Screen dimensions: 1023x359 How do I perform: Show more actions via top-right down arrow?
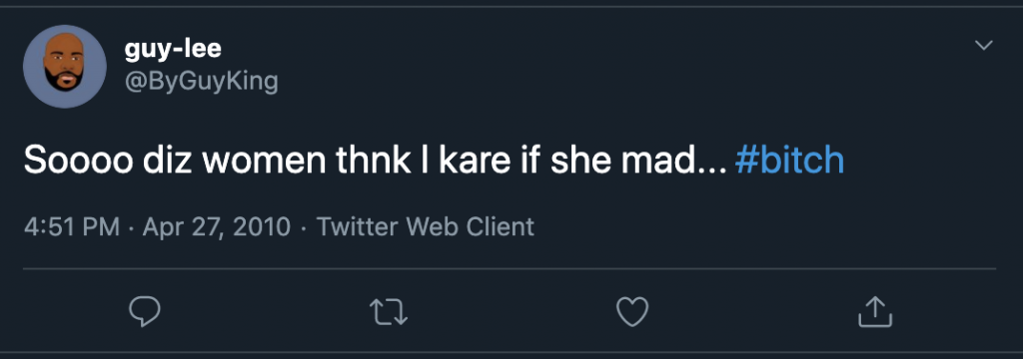coord(983,46)
